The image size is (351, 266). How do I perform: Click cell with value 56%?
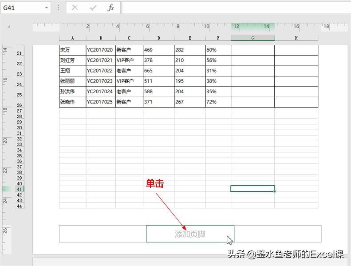coord(218,60)
